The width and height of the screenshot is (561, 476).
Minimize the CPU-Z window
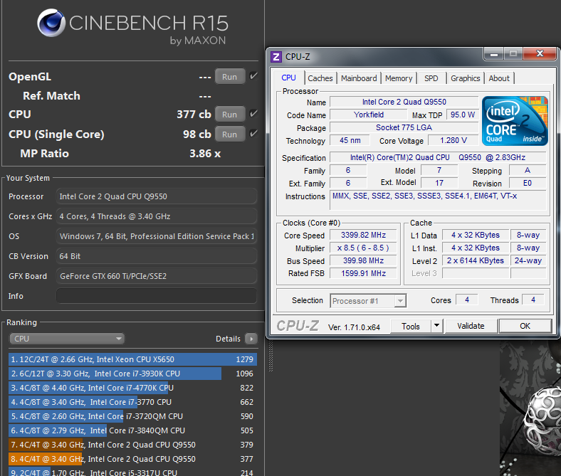pyautogui.click(x=494, y=54)
